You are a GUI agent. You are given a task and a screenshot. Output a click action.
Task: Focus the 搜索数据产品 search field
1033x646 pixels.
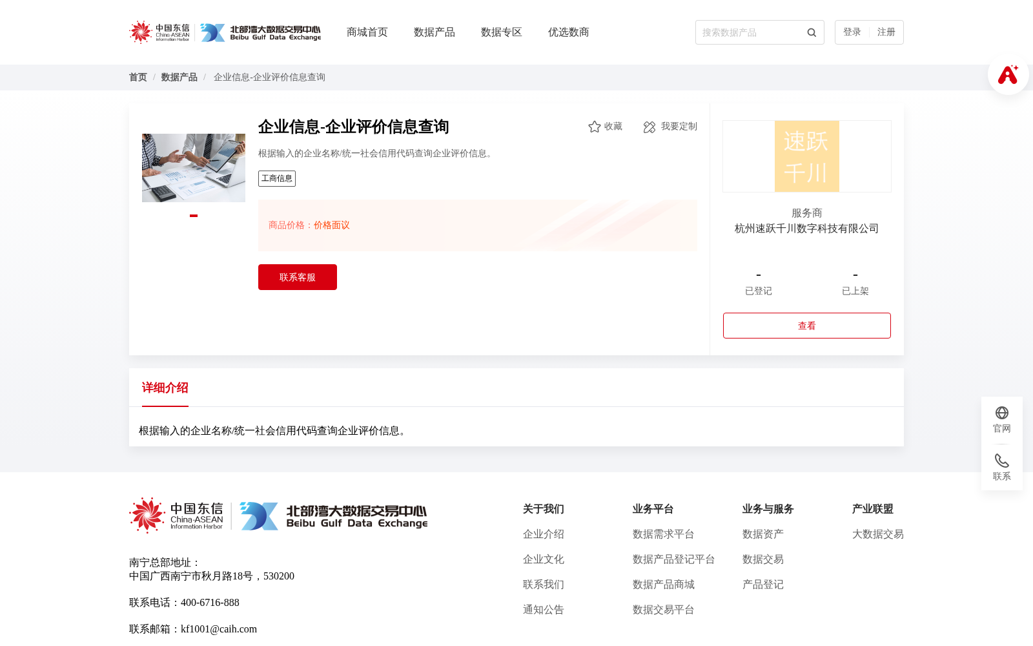click(751, 32)
